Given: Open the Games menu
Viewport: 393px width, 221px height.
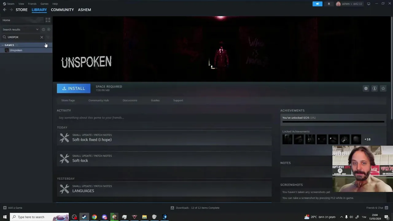Looking at the screenshot, I should (x=45, y=4).
